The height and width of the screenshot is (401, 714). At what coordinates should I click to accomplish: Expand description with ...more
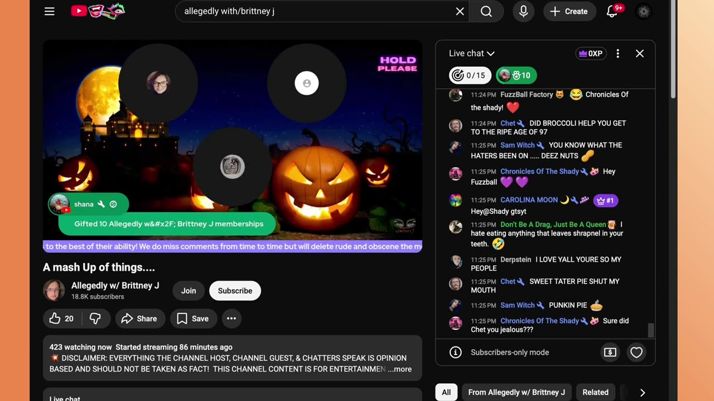coord(400,369)
